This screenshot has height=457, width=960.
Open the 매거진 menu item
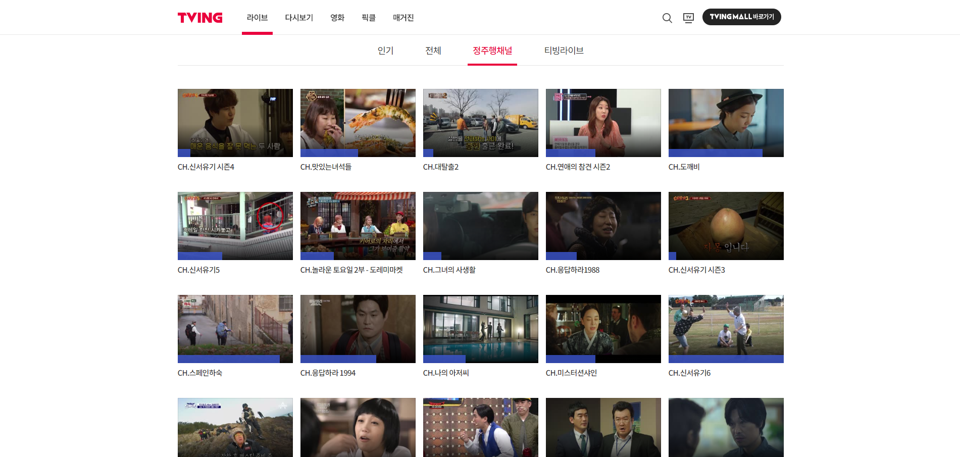click(403, 18)
